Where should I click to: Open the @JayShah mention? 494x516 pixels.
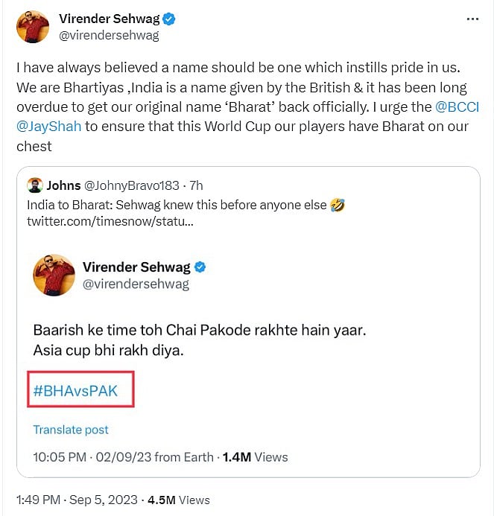pos(49,127)
